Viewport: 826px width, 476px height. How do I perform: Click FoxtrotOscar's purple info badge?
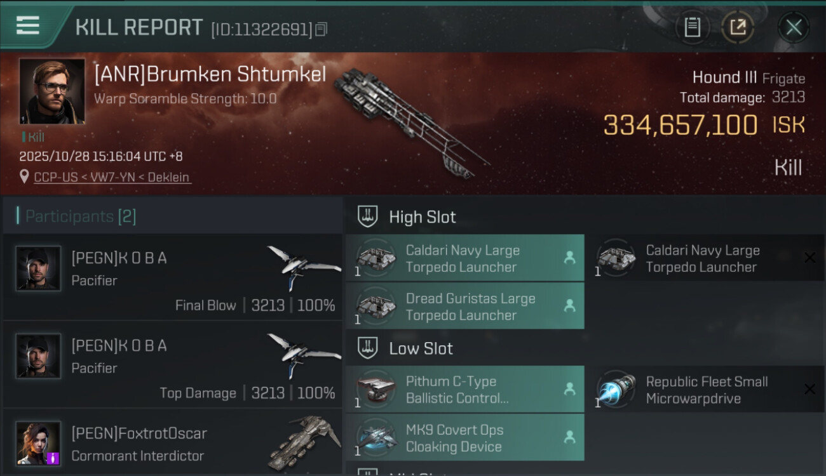click(x=53, y=458)
